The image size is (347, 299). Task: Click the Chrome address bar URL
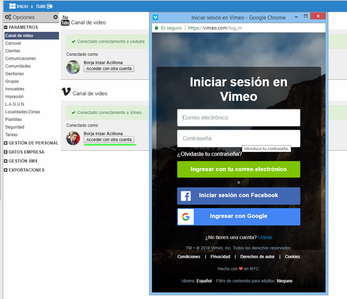(214, 28)
